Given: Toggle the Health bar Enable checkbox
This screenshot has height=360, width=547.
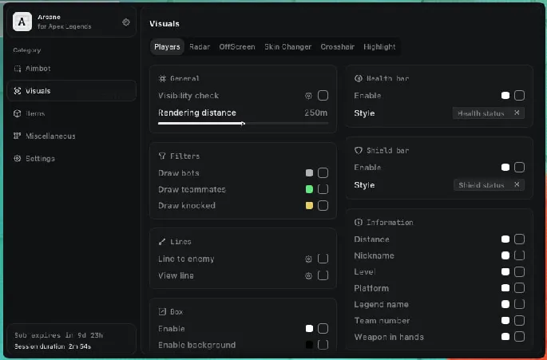Looking at the screenshot, I should point(519,96).
